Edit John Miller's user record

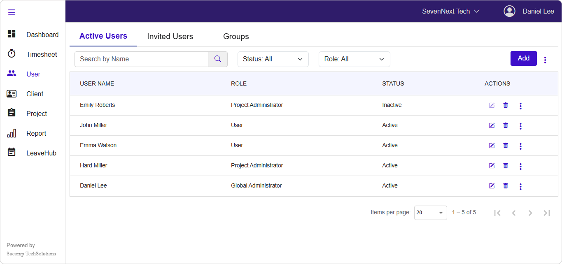tap(492, 125)
